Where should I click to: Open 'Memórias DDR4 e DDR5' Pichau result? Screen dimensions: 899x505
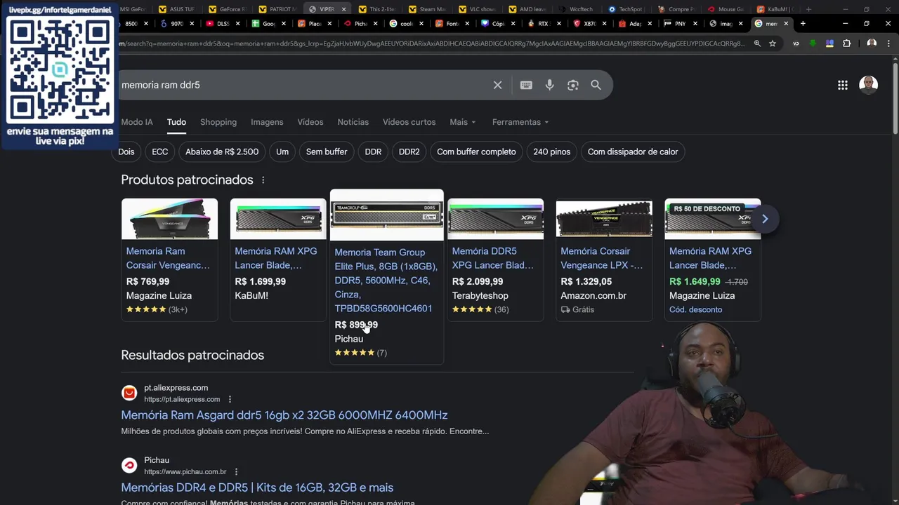coord(257,487)
